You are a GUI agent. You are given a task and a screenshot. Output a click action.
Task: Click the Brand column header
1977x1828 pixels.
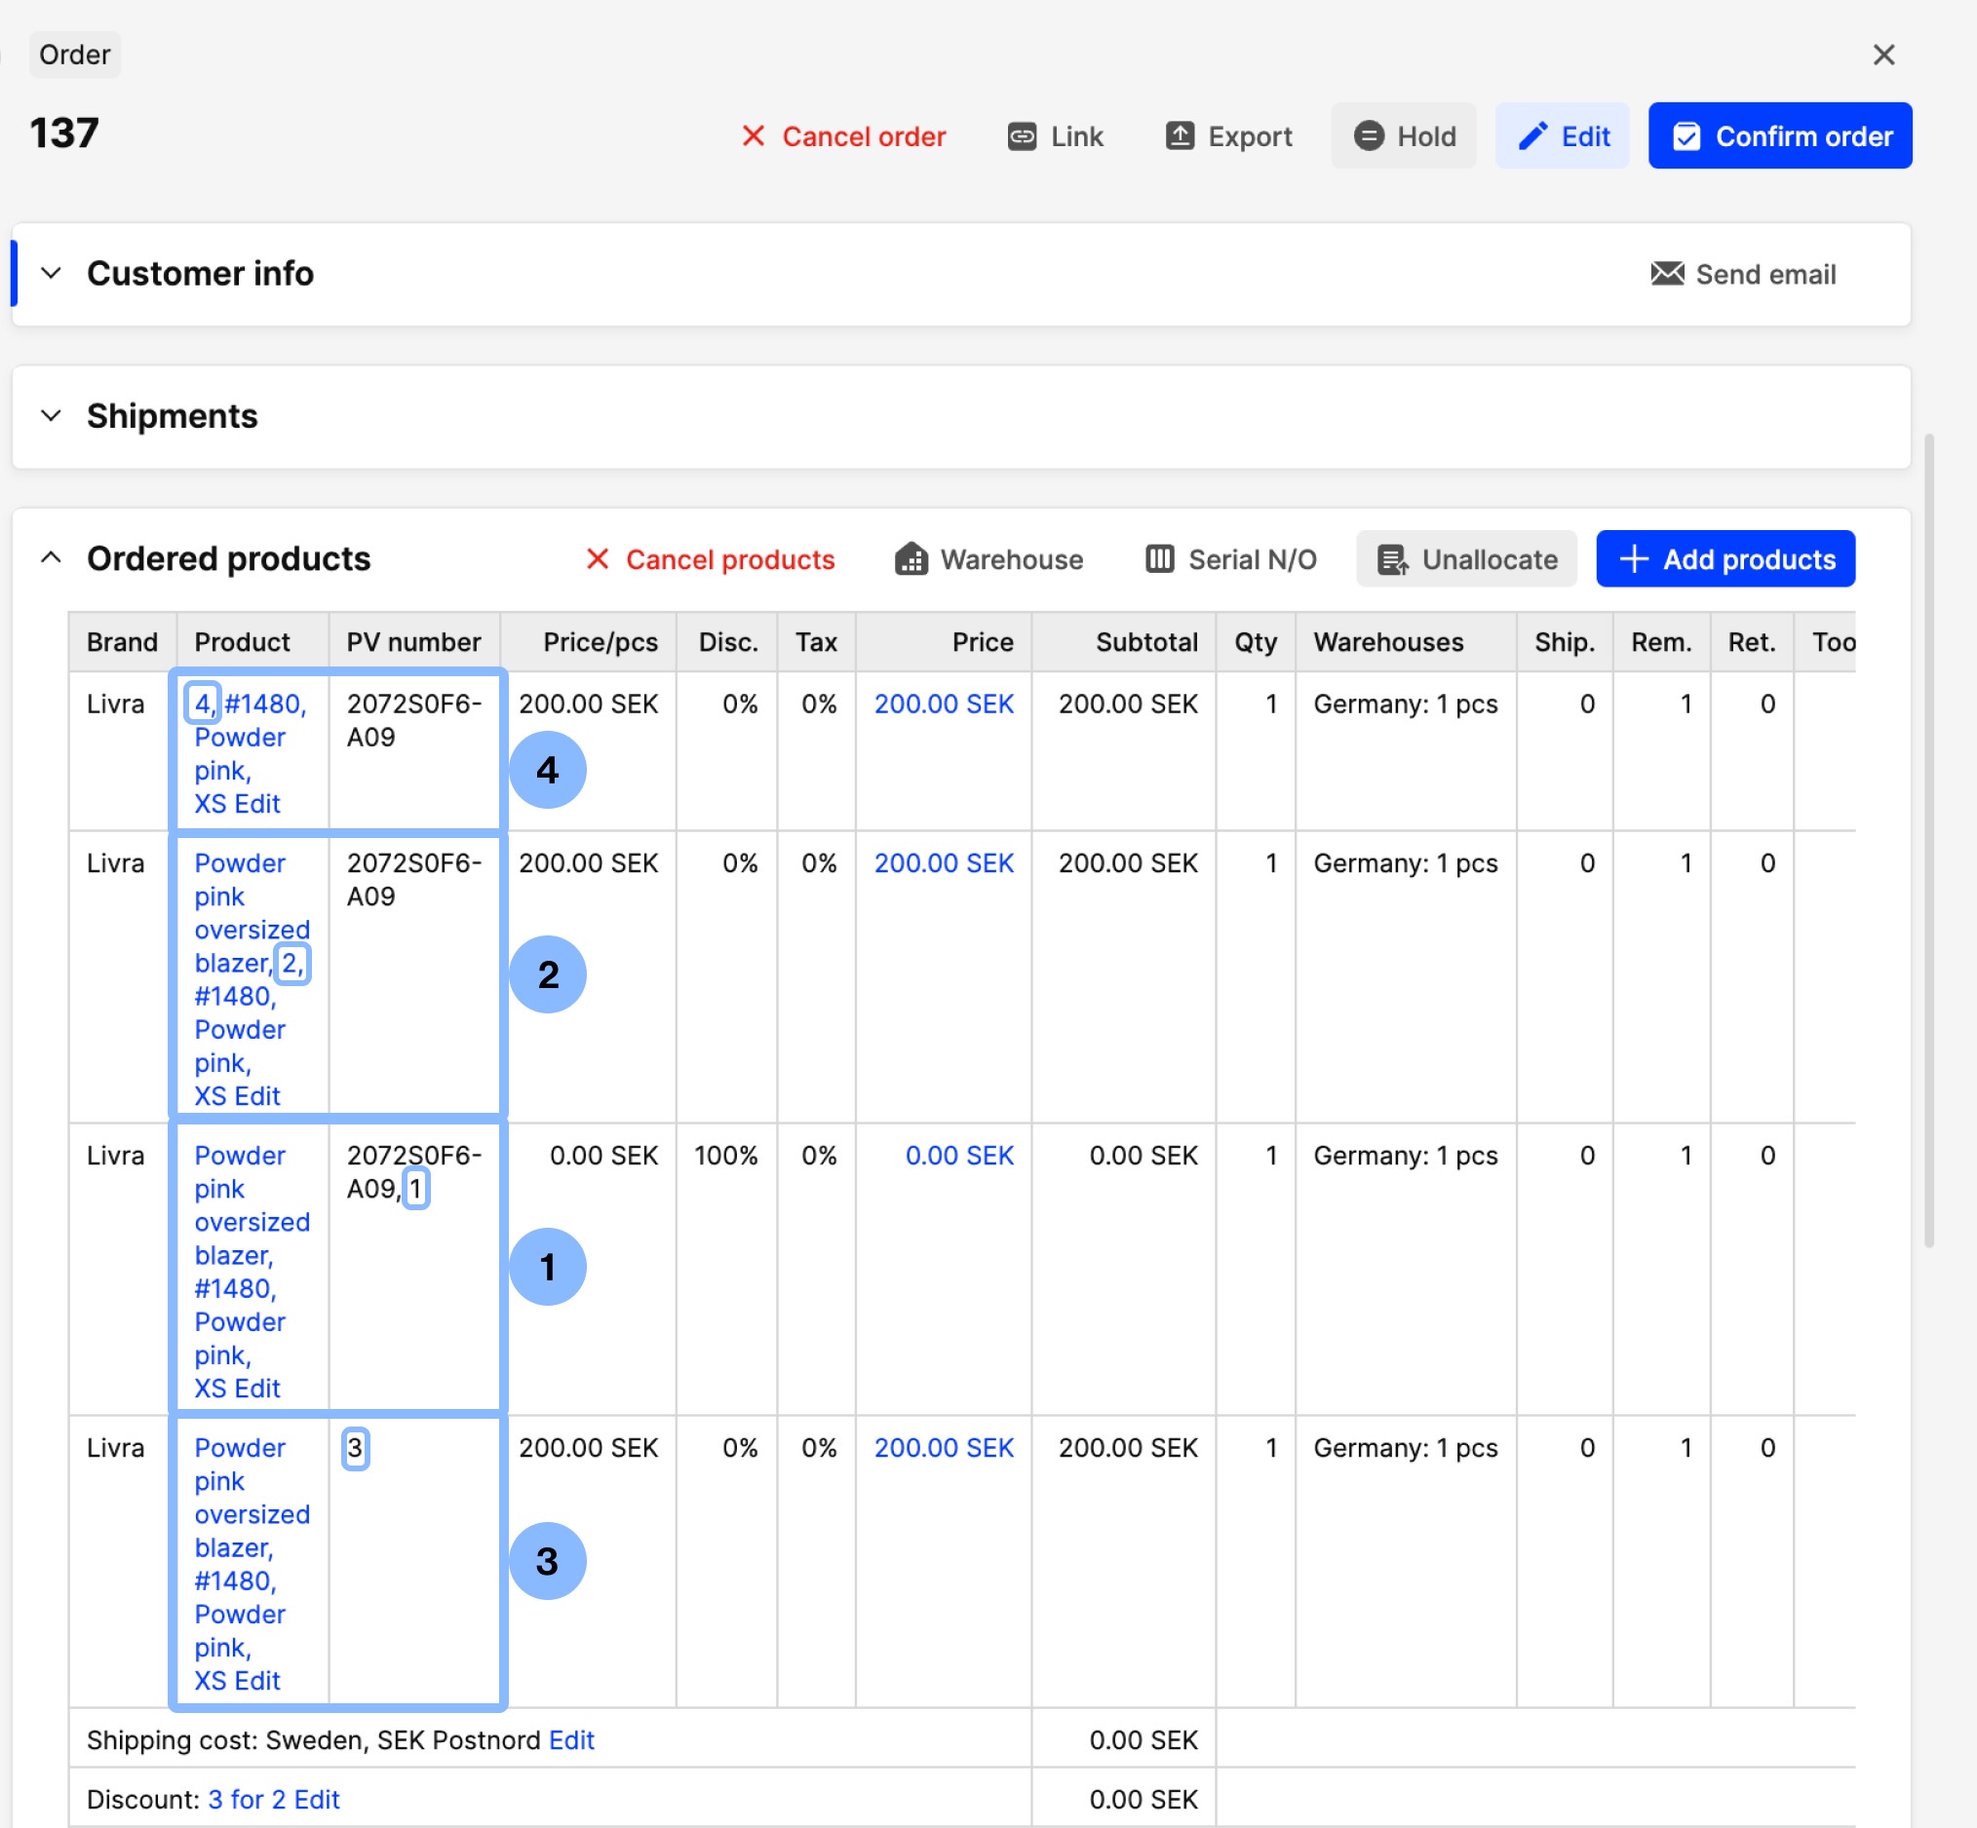click(122, 642)
